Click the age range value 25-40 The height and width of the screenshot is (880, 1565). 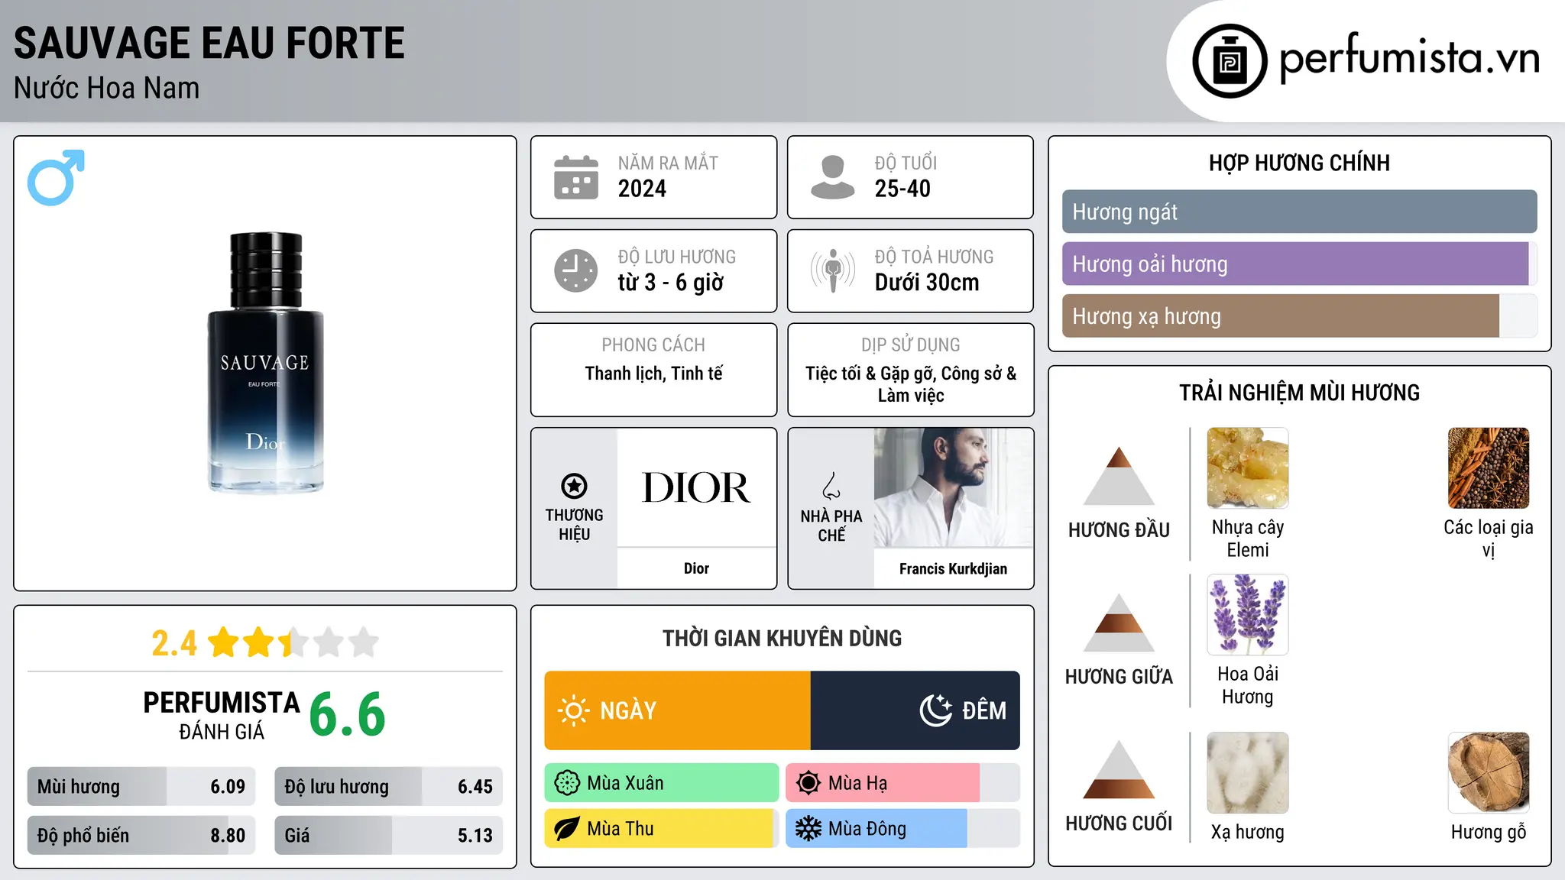[902, 189]
